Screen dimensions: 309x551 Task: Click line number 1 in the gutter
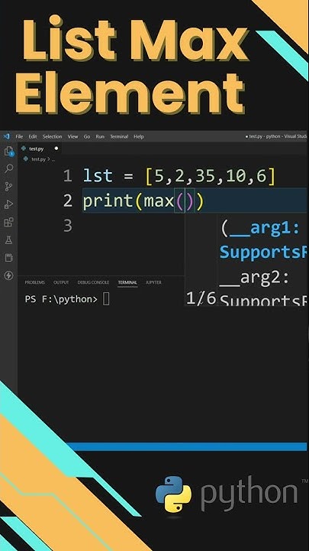(x=68, y=176)
